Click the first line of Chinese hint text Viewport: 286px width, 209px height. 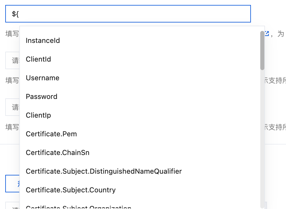[x=12, y=34]
